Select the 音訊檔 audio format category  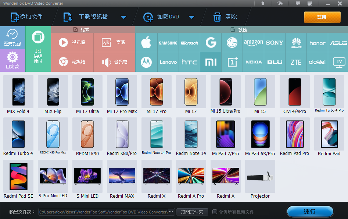114,62
